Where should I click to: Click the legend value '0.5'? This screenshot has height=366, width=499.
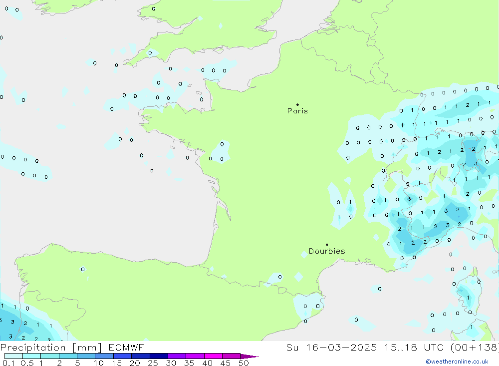point(27,363)
